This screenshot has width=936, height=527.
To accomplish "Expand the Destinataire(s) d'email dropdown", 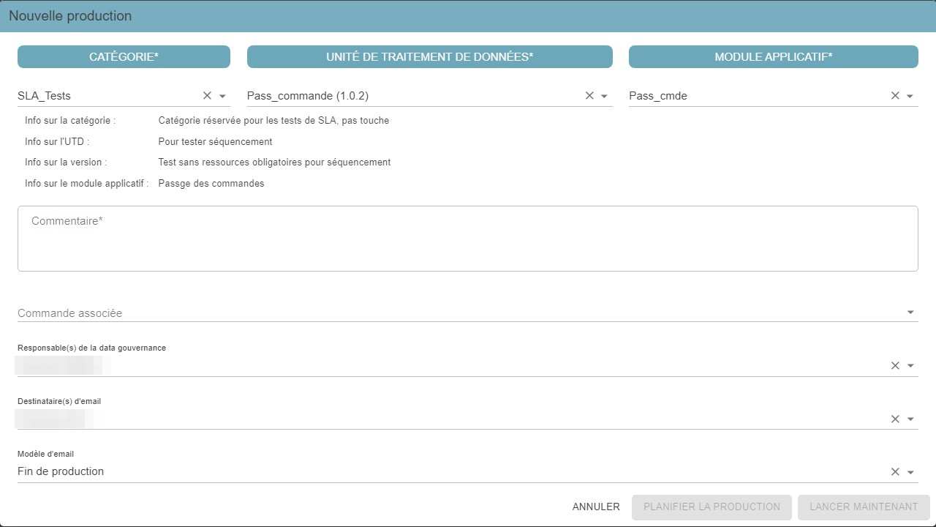I will click(x=910, y=419).
